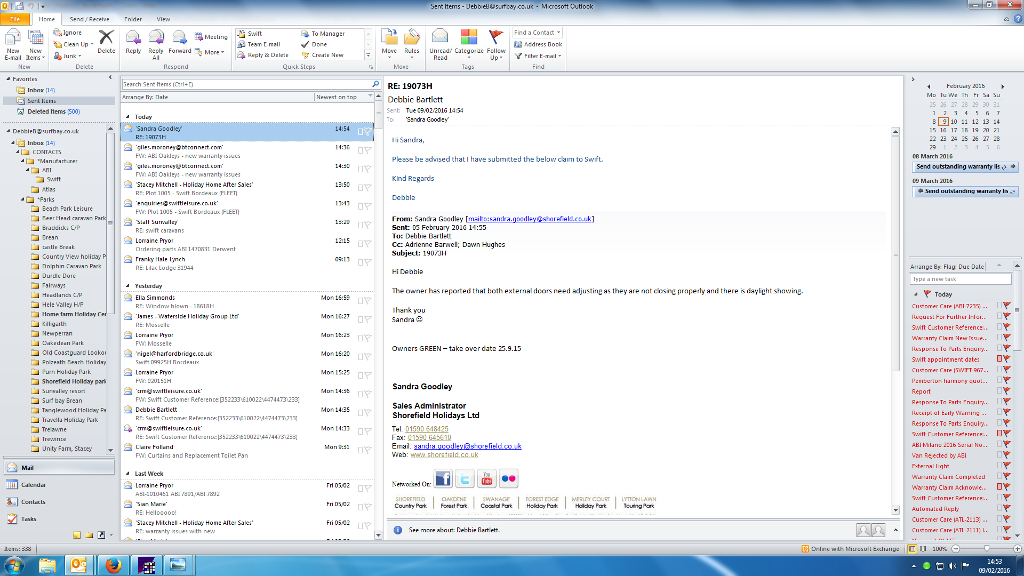Click the zoom slider in status bar
1024x576 pixels.
pyautogui.click(x=986, y=549)
